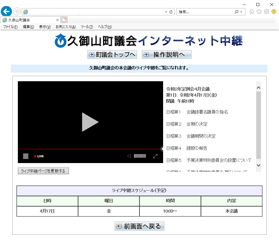The width and height of the screenshot is (279, 247).
Task: Click the 10:00～ time cell
Action: tap(170, 211)
